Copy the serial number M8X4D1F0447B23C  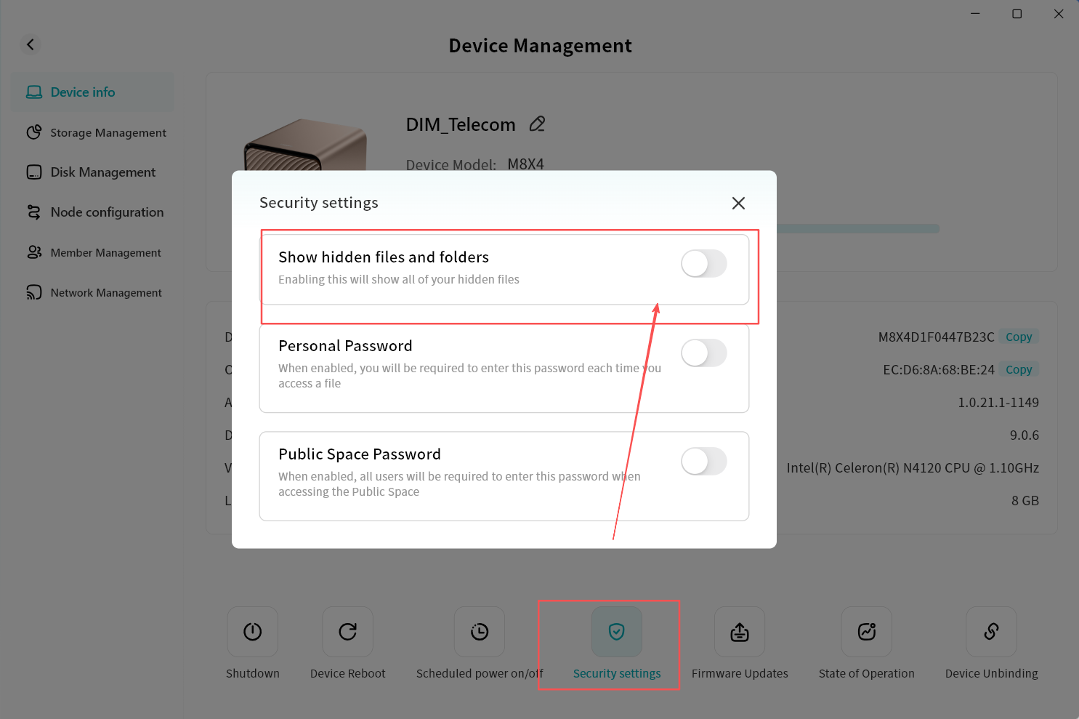(1019, 337)
